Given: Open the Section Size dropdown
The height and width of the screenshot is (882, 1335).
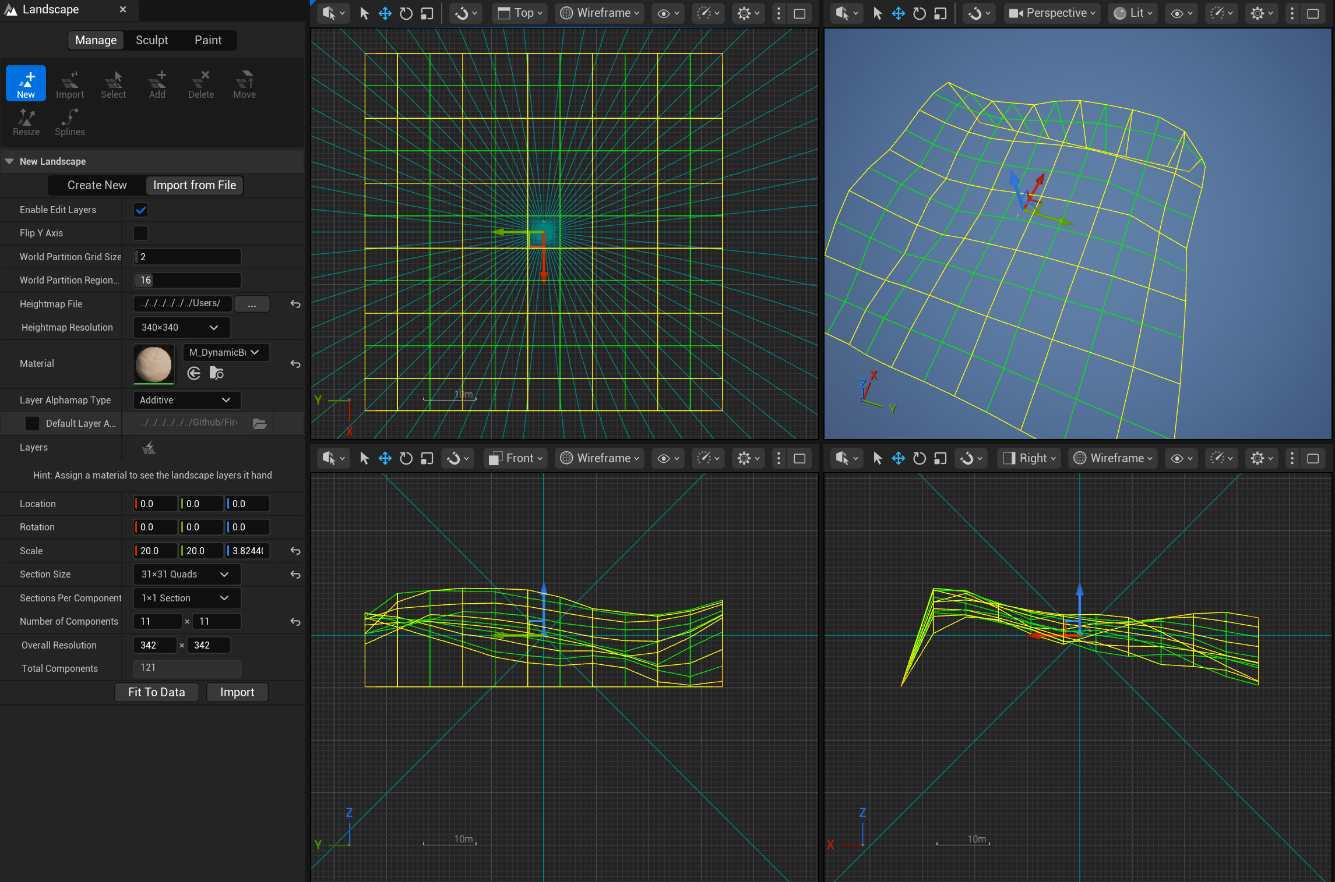Looking at the screenshot, I should [186, 574].
